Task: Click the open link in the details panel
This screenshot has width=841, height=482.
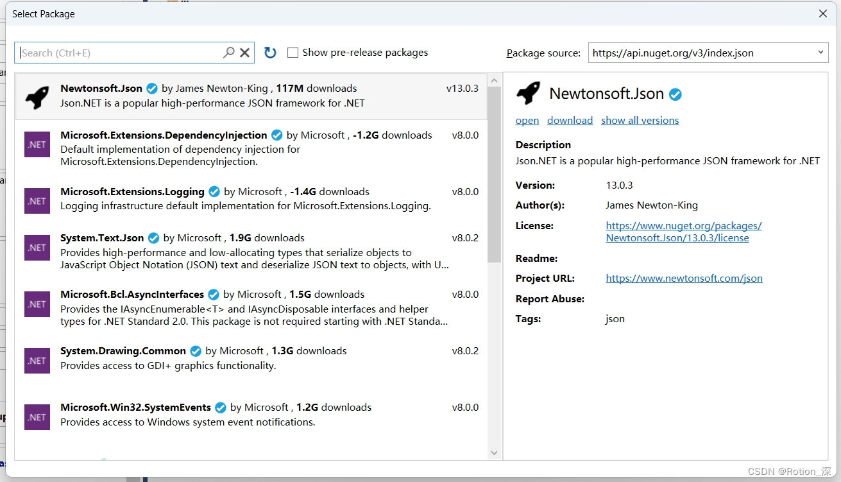Action: point(527,120)
